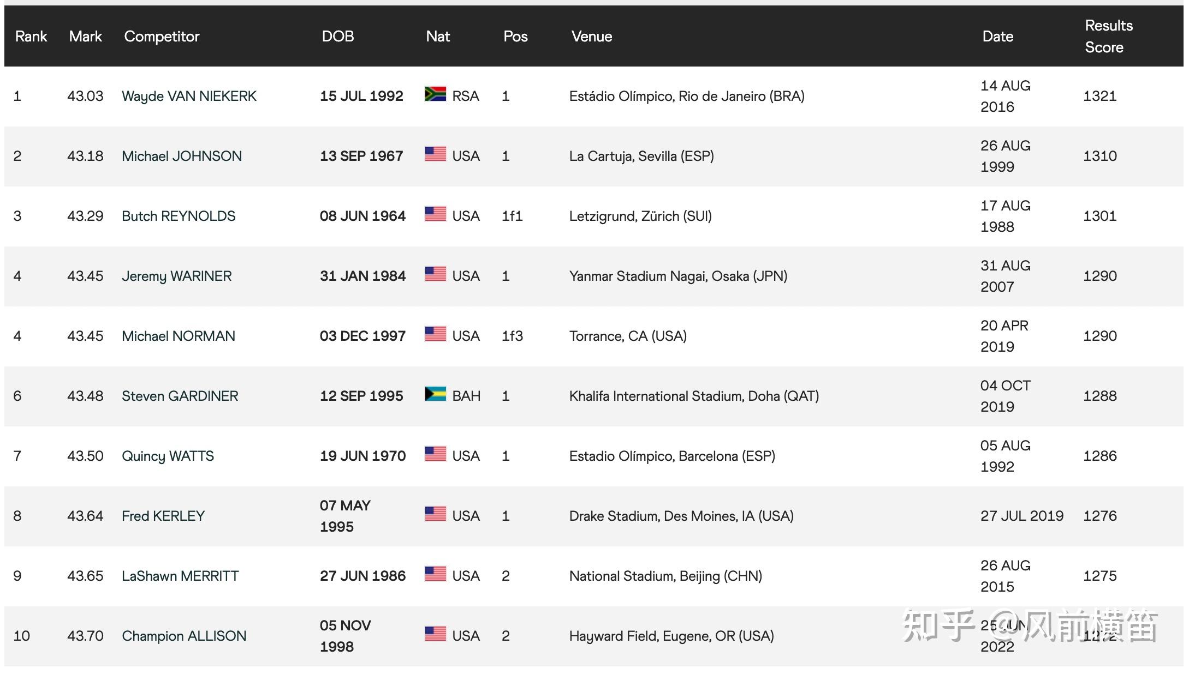Click the USA flag in Fred Kerley's row
This screenshot has height=674, width=1189.
pyautogui.click(x=435, y=514)
